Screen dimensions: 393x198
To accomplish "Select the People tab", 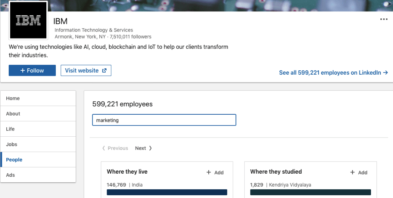I will click(38, 159).
